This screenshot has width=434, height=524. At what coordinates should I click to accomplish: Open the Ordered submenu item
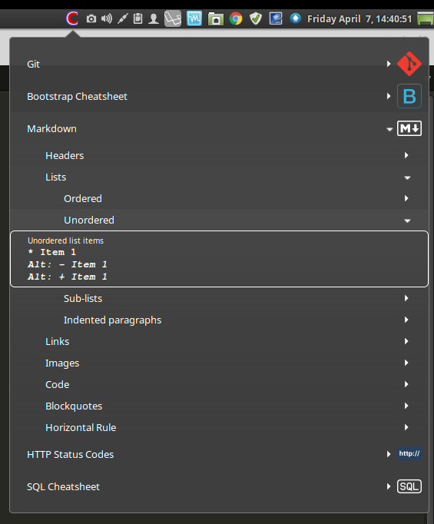point(219,198)
